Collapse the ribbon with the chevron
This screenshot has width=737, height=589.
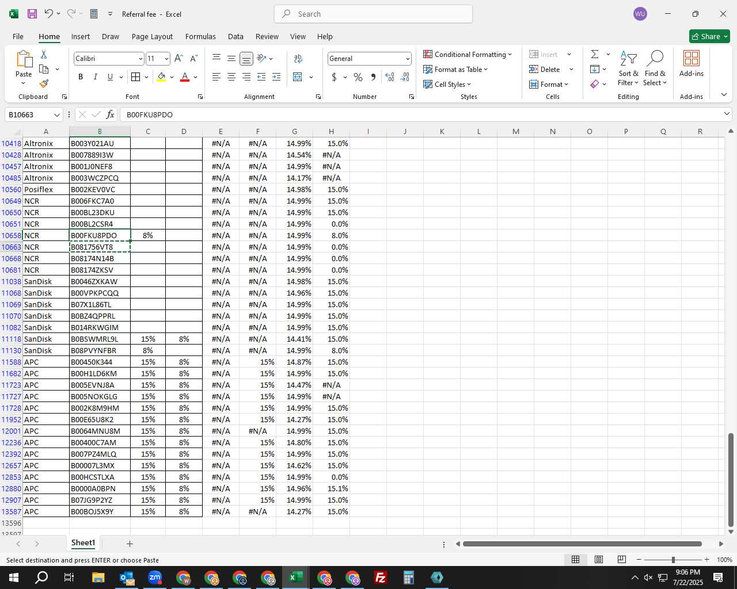(724, 94)
